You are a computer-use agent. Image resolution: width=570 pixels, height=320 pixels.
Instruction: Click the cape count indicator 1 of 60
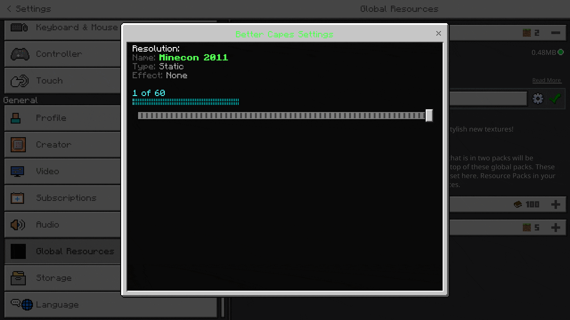(149, 93)
